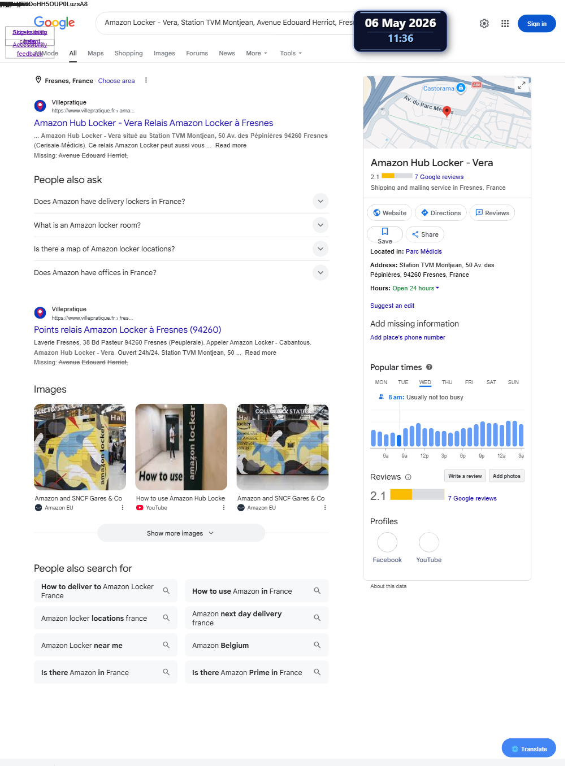Image resolution: width=572 pixels, height=766 pixels.
Task: Search 'Amazon Locker near me' suggestion
Action: (106, 645)
